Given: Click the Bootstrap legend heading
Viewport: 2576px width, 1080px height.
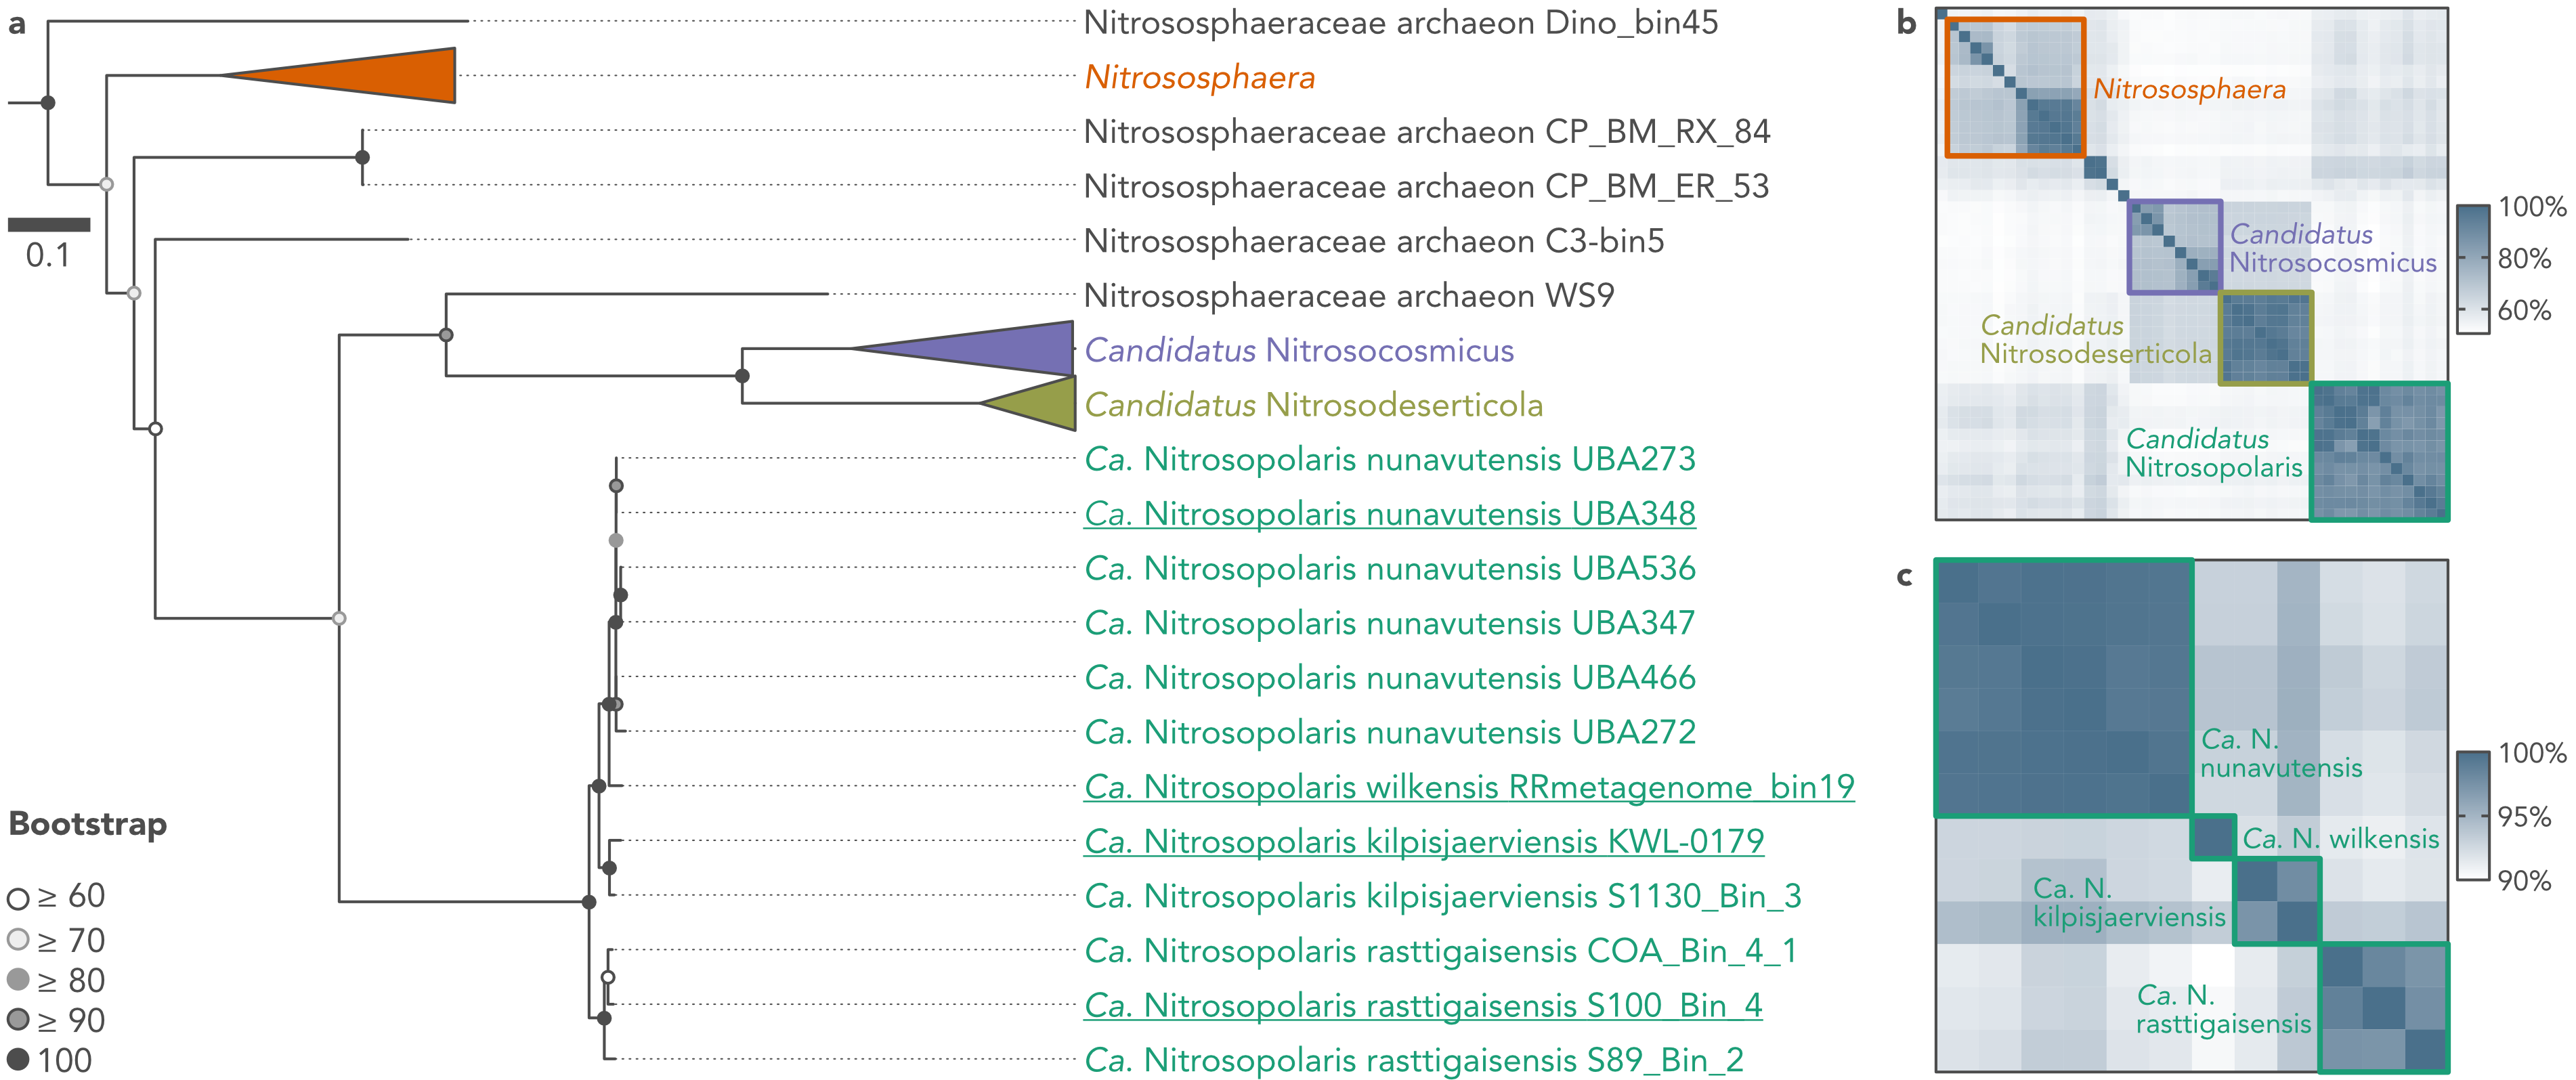Looking at the screenshot, I should (88, 825).
